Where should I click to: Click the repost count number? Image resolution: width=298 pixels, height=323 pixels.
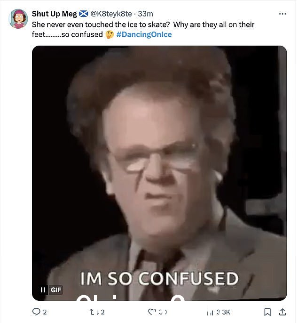pyautogui.click(x=103, y=312)
